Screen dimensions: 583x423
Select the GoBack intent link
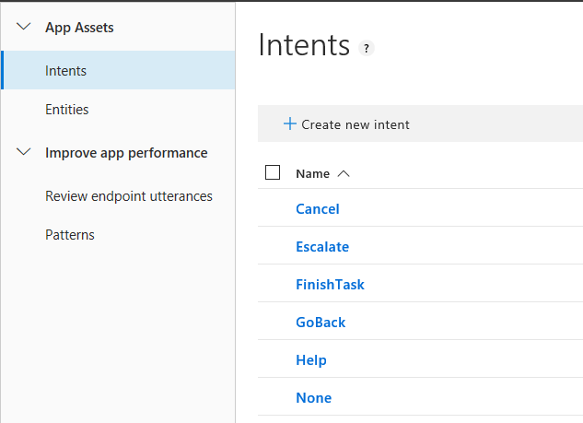[321, 323]
